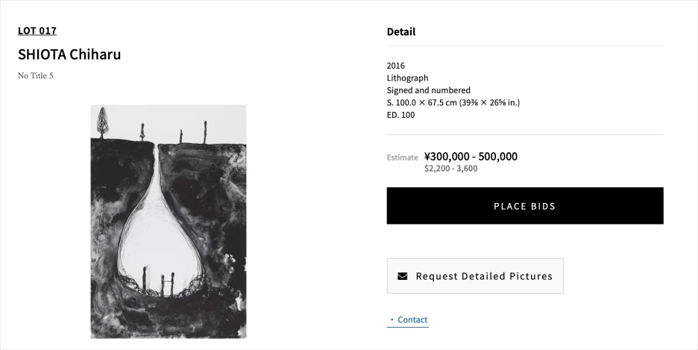Viewport: 698px width, 350px height.
Task: Click the Detail section heading
Action: [401, 31]
